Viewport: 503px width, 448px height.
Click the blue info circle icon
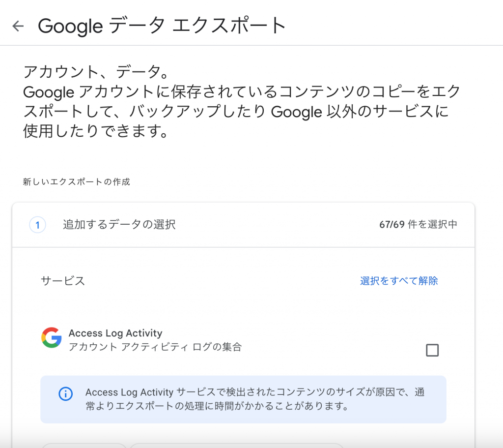coord(65,394)
